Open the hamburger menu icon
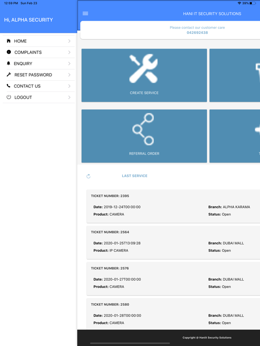 85,14
